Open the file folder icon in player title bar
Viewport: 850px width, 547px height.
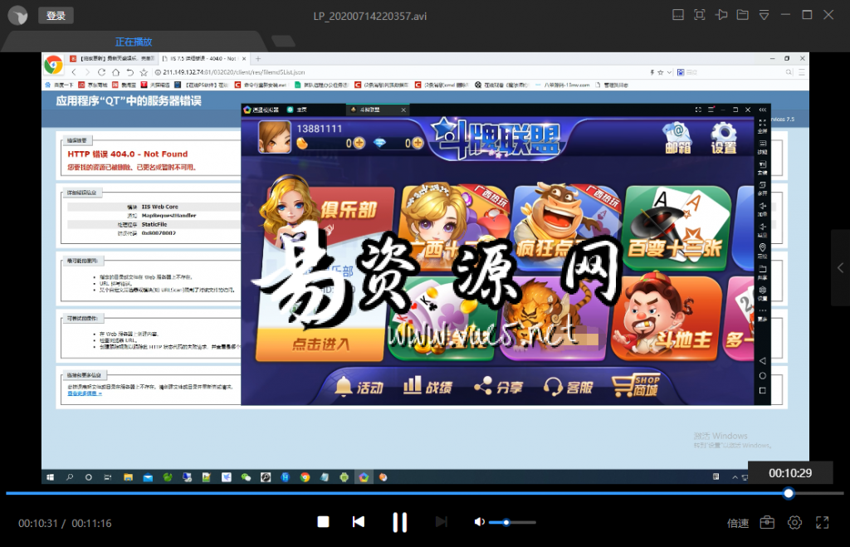(x=743, y=15)
